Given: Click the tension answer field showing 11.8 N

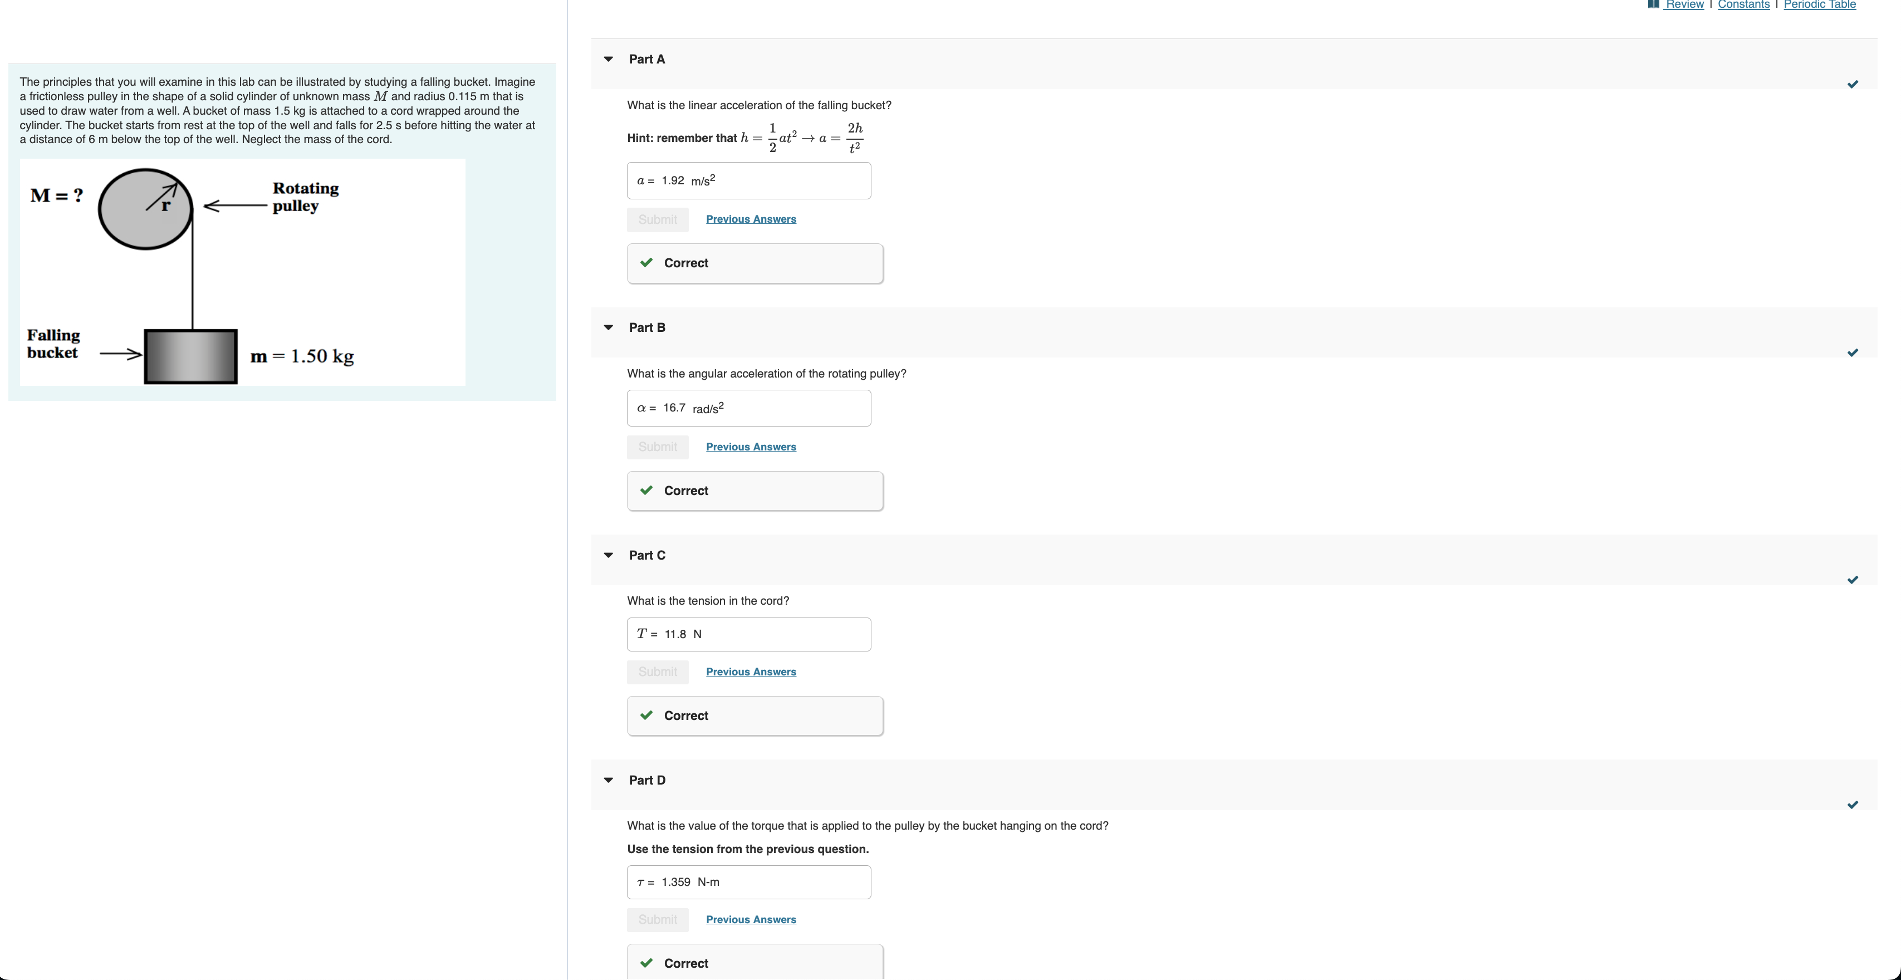Looking at the screenshot, I should pos(748,635).
